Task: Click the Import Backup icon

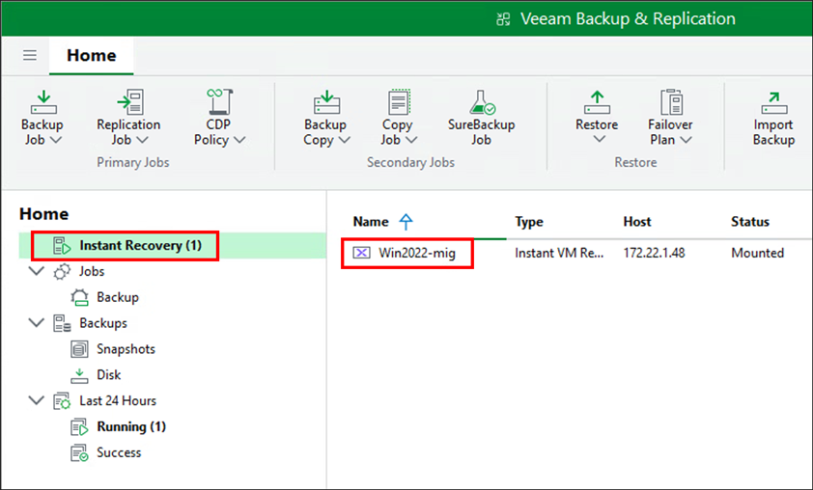Action: (774, 102)
